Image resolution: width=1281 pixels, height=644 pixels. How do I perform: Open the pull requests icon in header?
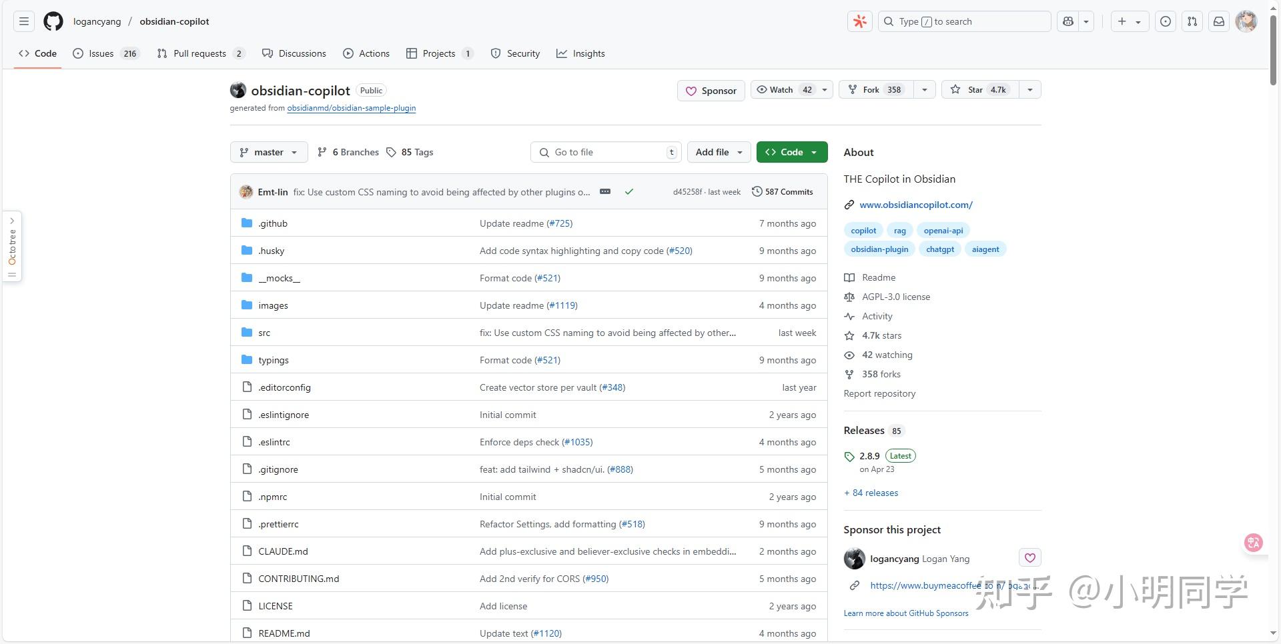coord(1192,21)
